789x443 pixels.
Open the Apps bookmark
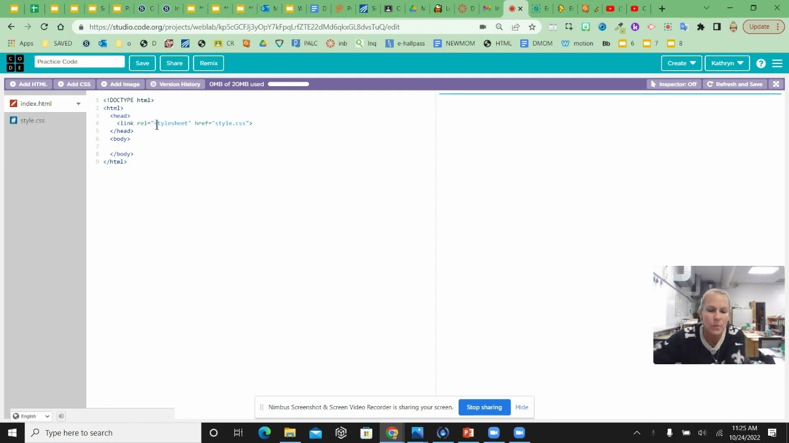click(20, 44)
